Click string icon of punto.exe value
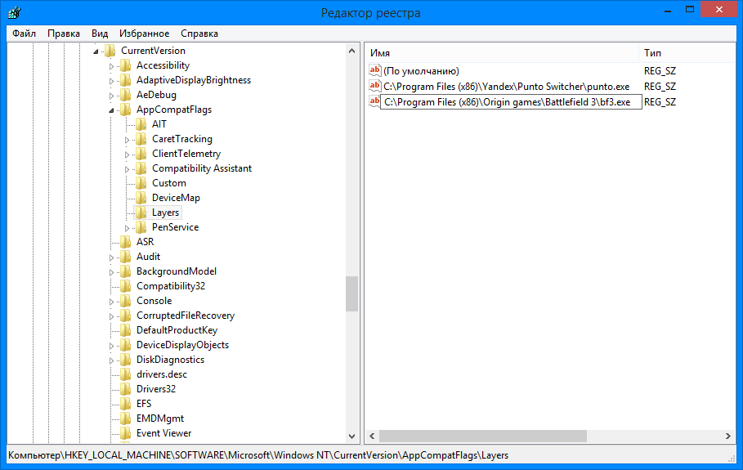Screen dimensions: 743x470 [x=375, y=86]
